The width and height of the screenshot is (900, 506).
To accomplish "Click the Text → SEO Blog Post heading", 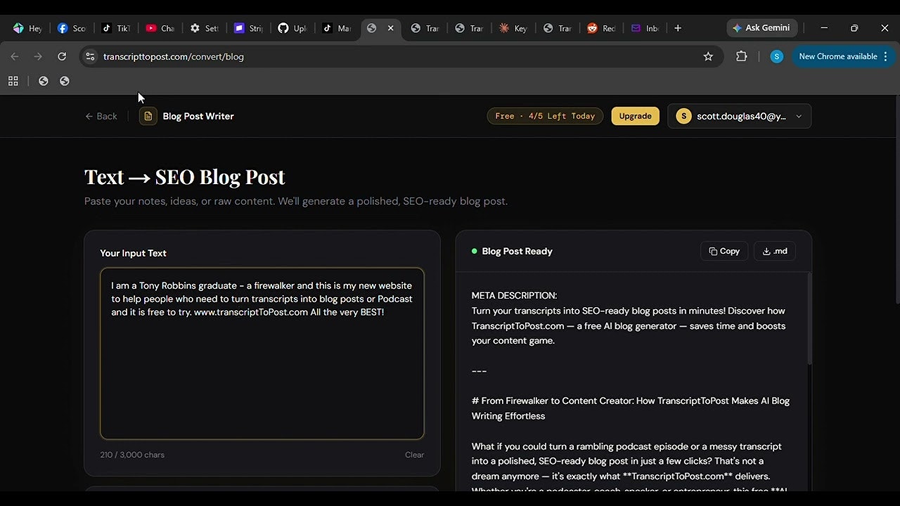I will tap(184, 176).
